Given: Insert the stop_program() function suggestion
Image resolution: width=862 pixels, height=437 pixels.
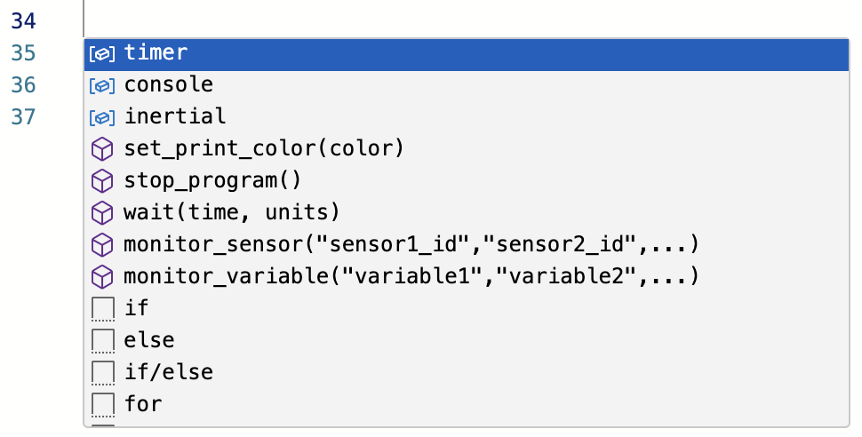Looking at the screenshot, I should (x=213, y=181).
